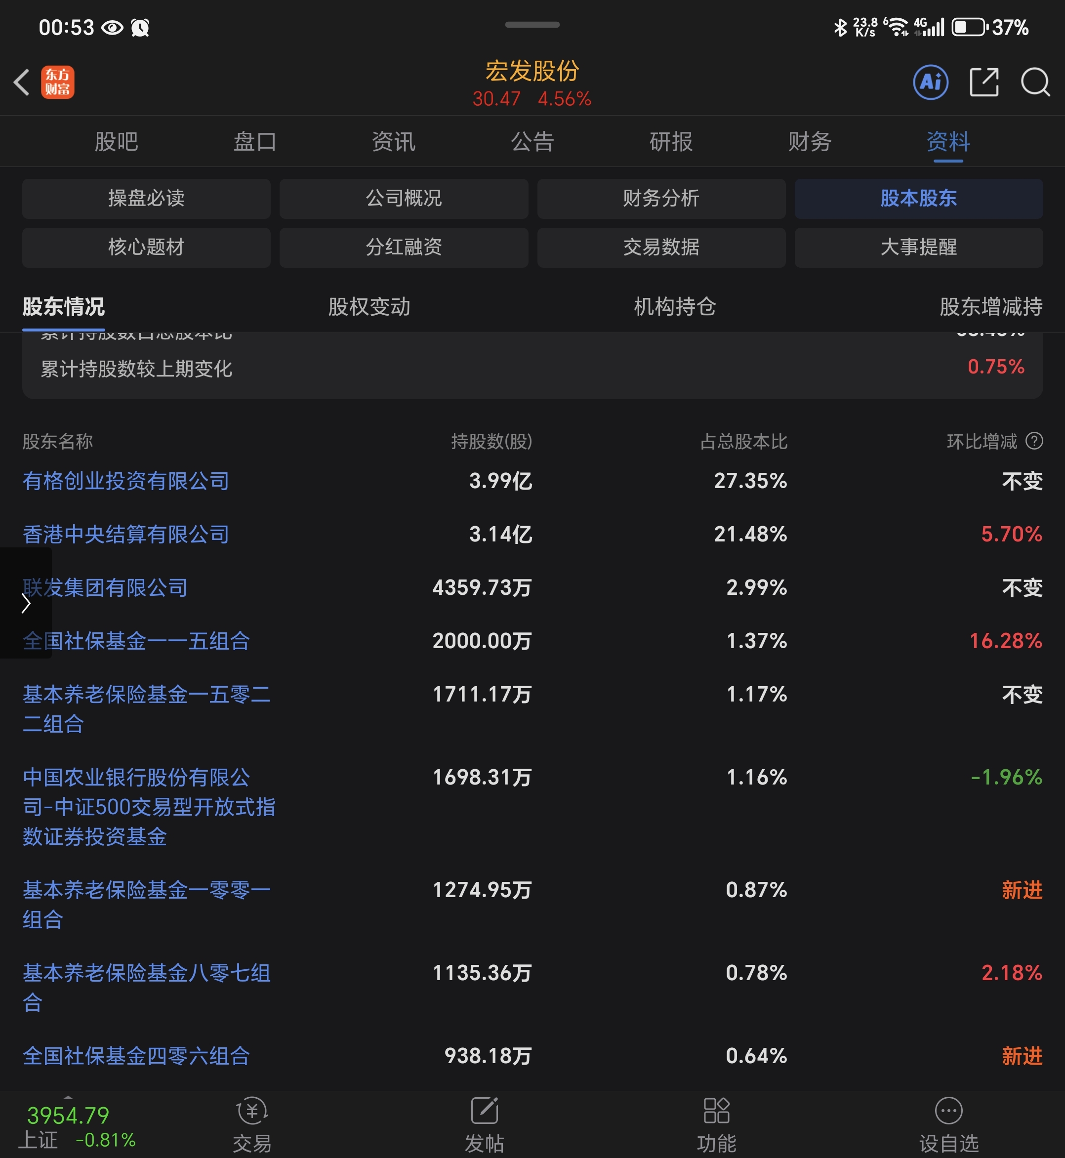
Task: Open 香港中央结算有限公司 shareholder link
Action: [125, 535]
